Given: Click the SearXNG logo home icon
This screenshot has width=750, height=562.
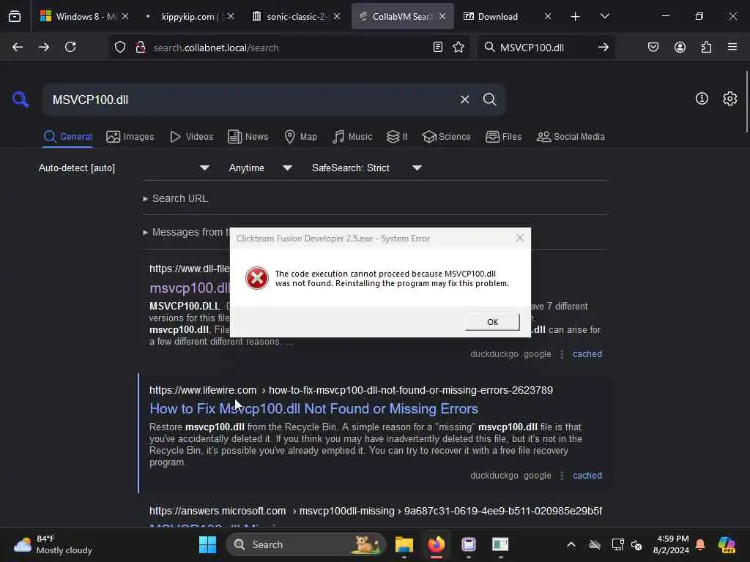Looking at the screenshot, I should click(21, 100).
